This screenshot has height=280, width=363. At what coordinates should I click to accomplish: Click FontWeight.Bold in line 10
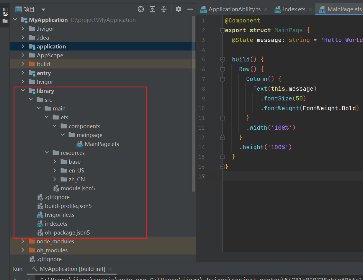329,108
